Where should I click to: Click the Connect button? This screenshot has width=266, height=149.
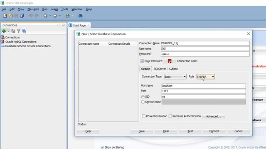point(214,131)
